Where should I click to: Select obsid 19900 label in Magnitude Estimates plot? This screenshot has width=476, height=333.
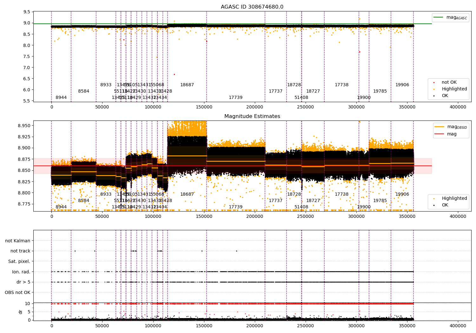364,207
